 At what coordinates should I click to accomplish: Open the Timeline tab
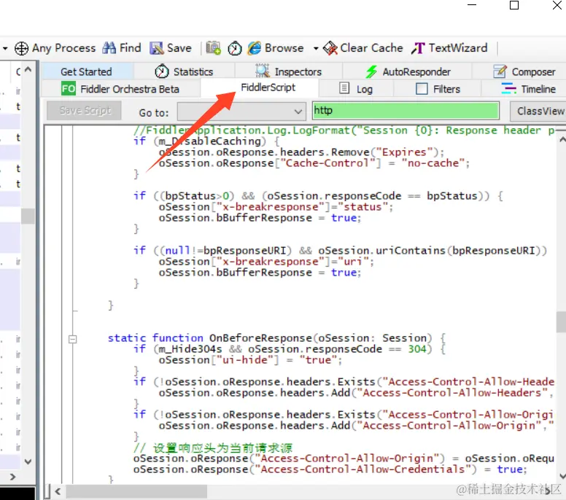529,89
